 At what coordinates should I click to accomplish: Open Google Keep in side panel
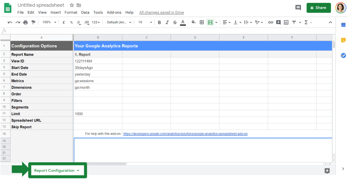tap(343, 40)
